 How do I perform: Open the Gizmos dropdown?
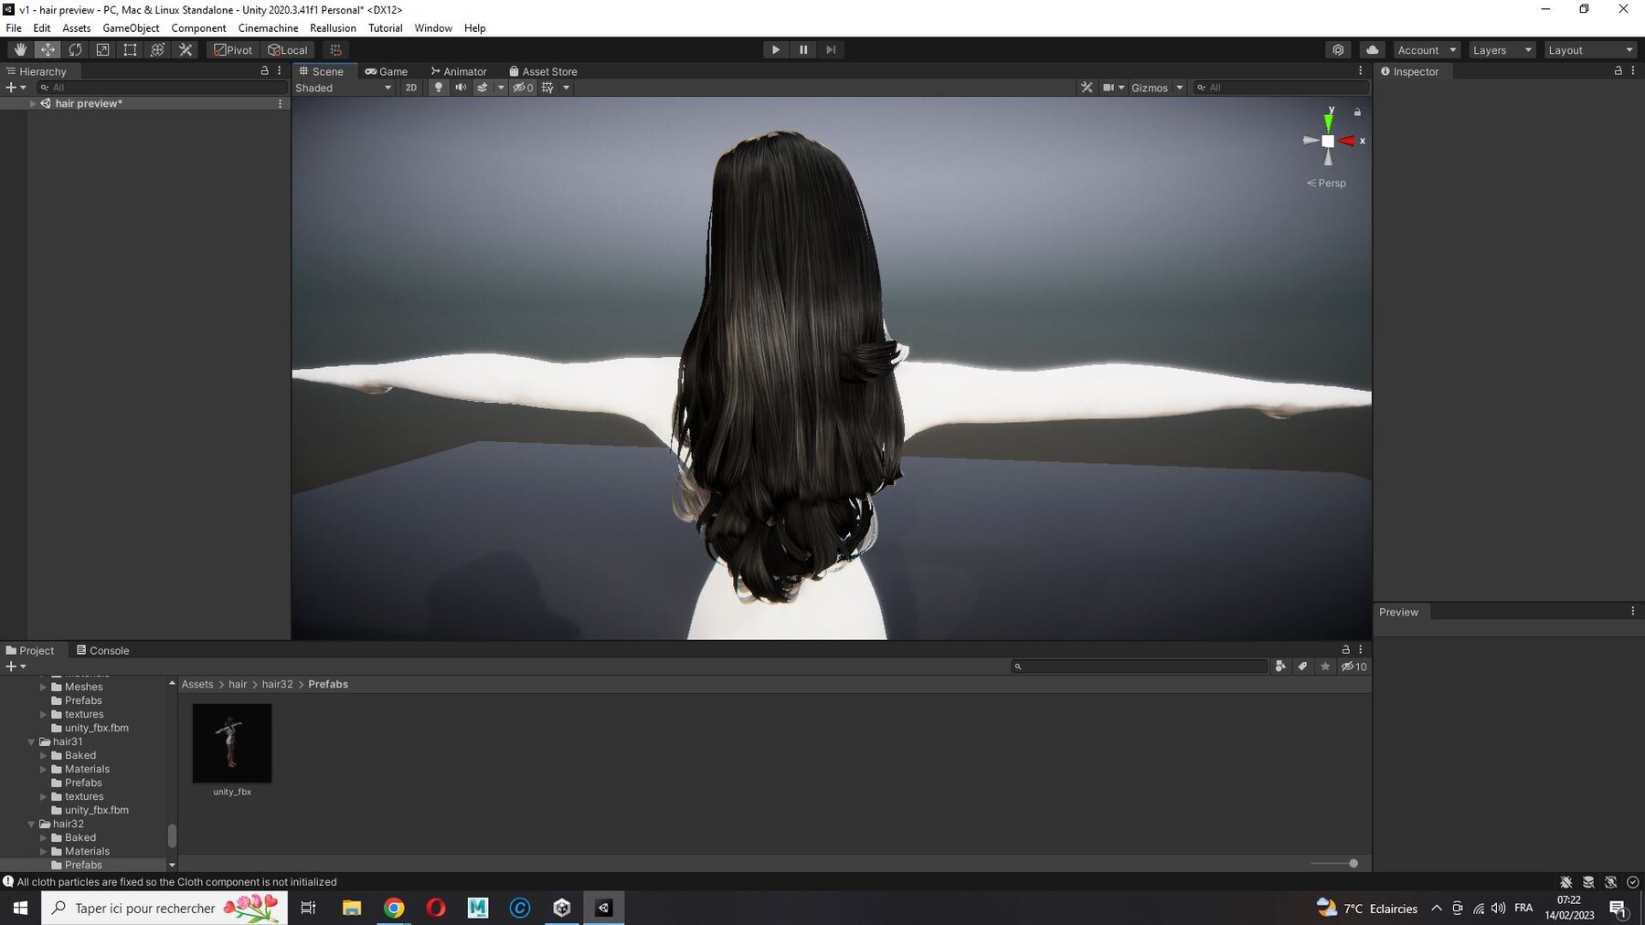pos(1157,88)
